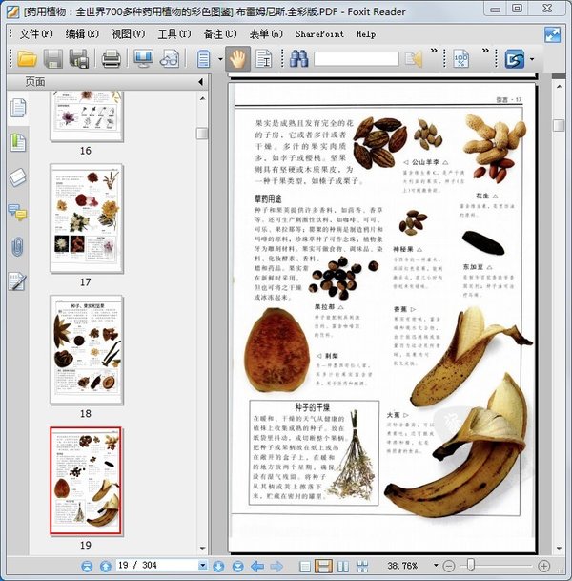This screenshot has width=572, height=581.
Task: Expand hidden zoom toolbar items chevron
Action: coord(485,51)
